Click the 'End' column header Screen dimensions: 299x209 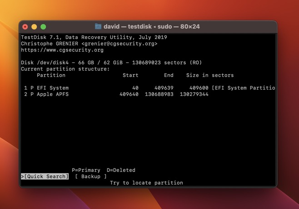[x=169, y=76]
